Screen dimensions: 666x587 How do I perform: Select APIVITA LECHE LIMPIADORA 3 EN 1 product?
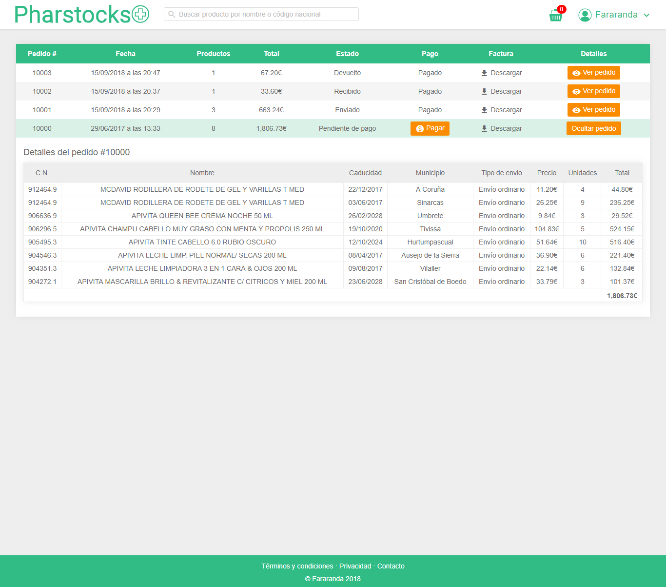[202, 268]
